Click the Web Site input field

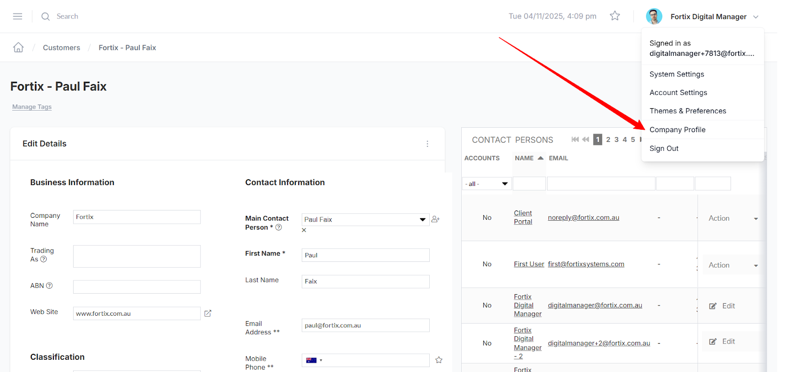pos(137,313)
